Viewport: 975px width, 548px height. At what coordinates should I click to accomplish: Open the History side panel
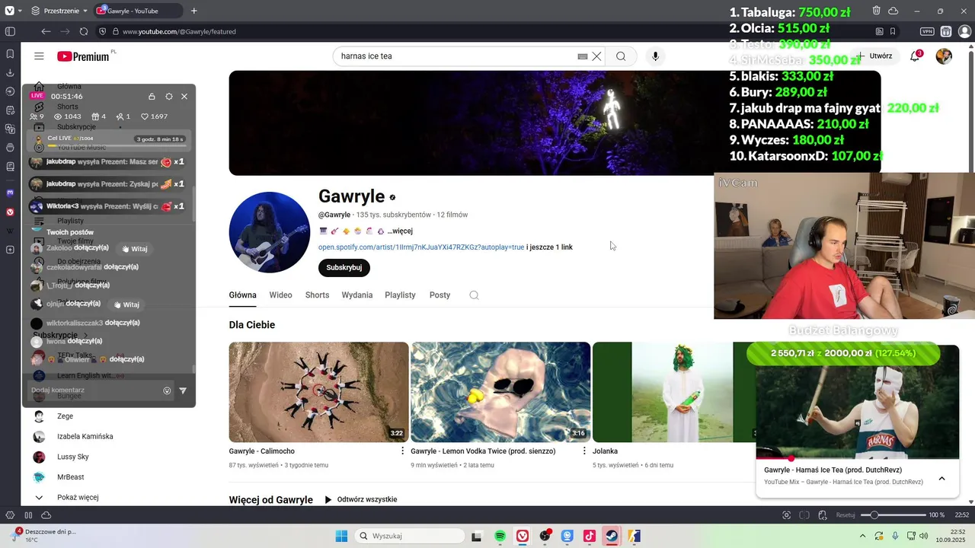10,91
